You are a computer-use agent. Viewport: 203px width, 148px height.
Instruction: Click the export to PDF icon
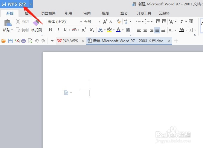point(17,41)
